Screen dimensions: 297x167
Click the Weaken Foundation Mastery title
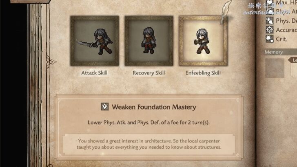[154, 107]
